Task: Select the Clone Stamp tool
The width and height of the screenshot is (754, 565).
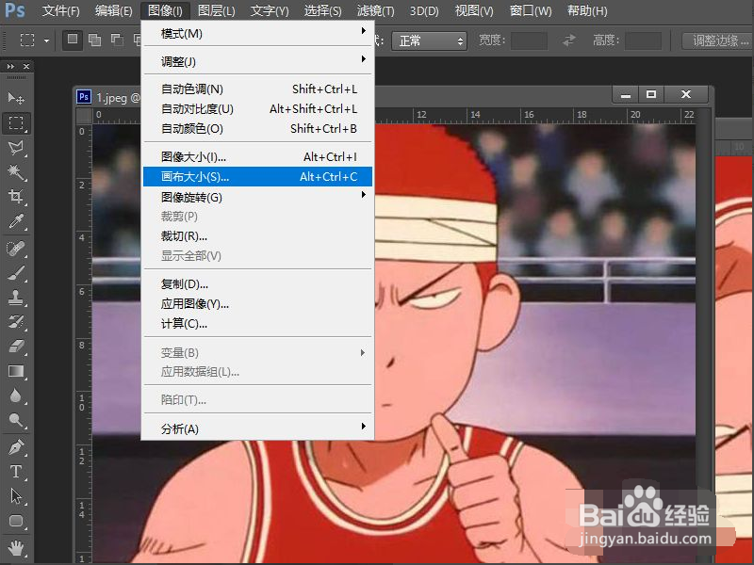Action: (x=16, y=298)
